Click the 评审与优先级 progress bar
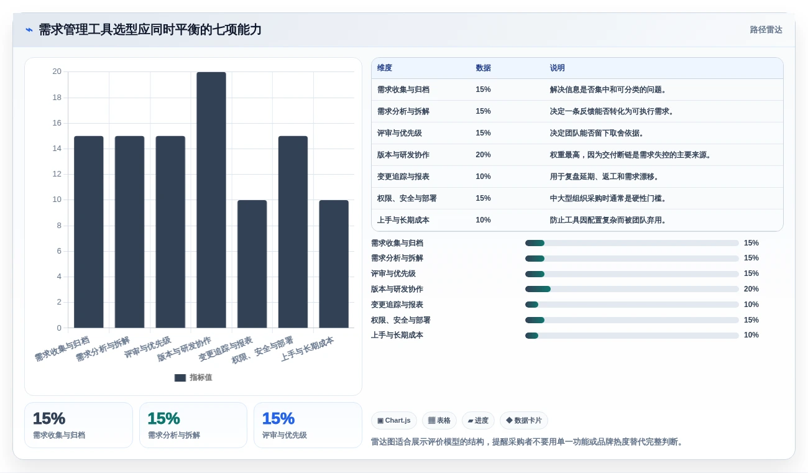The width and height of the screenshot is (808, 473). click(x=632, y=273)
